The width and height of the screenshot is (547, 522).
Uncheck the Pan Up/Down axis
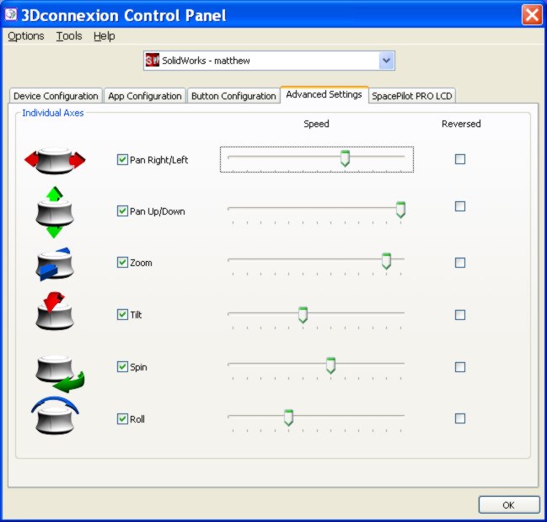click(122, 210)
